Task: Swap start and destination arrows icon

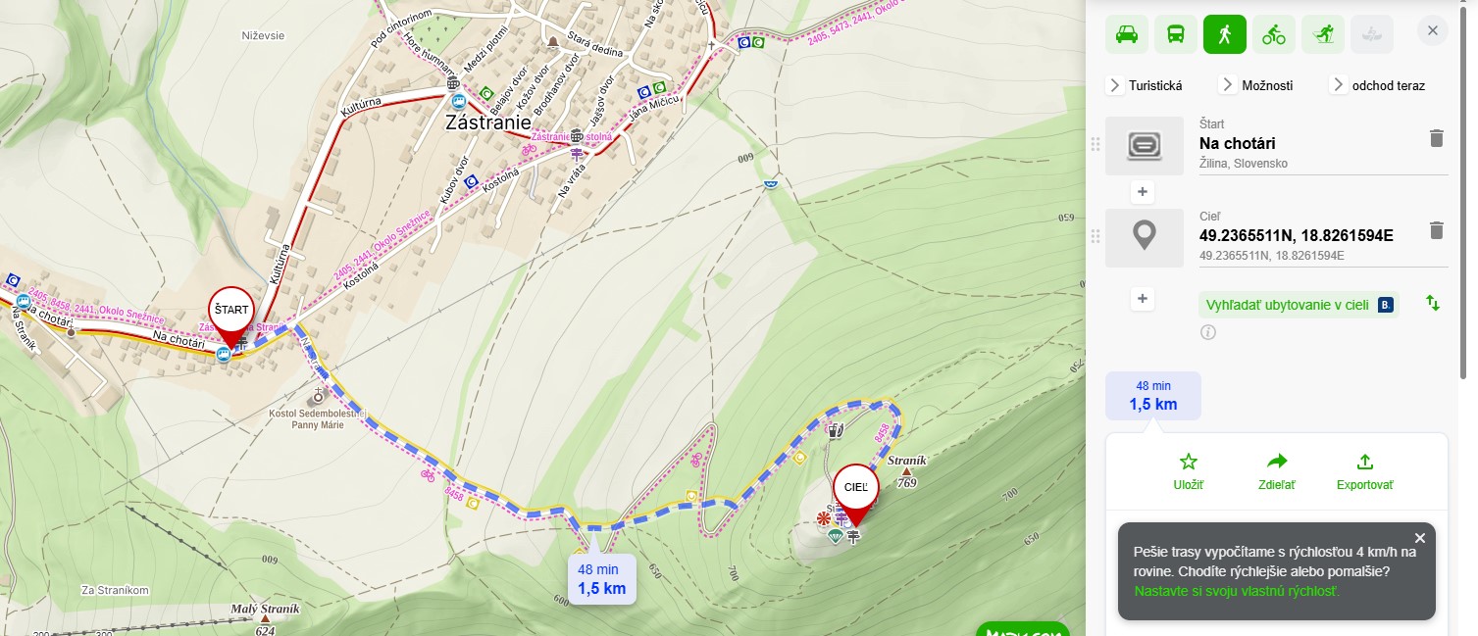Action: [1433, 304]
